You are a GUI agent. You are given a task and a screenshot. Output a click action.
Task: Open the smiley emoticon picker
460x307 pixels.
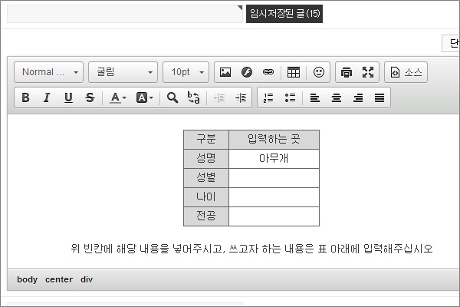(x=319, y=72)
